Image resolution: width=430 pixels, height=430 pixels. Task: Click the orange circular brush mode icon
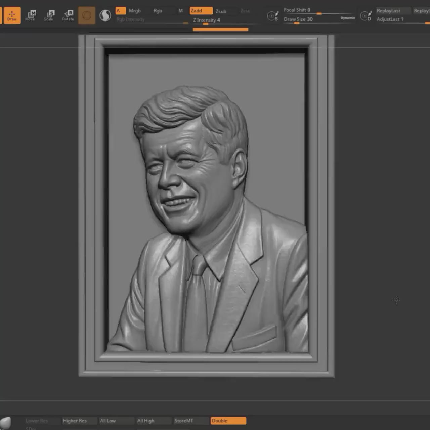pos(87,15)
